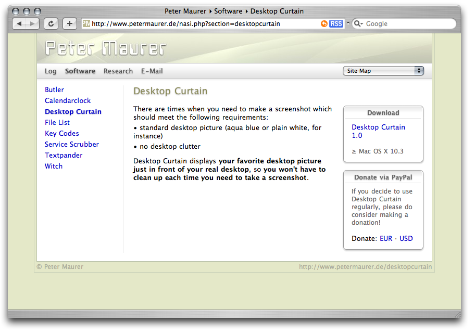
Task: Open the Butler software link
Action: coord(54,90)
